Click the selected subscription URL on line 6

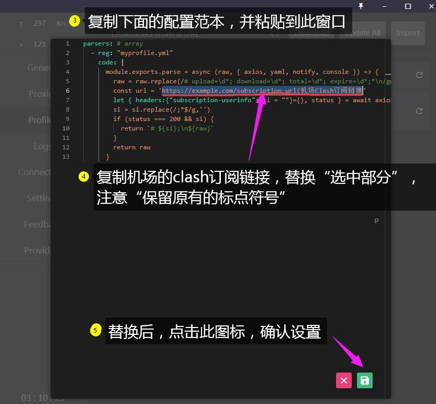click(x=263, y=91)
